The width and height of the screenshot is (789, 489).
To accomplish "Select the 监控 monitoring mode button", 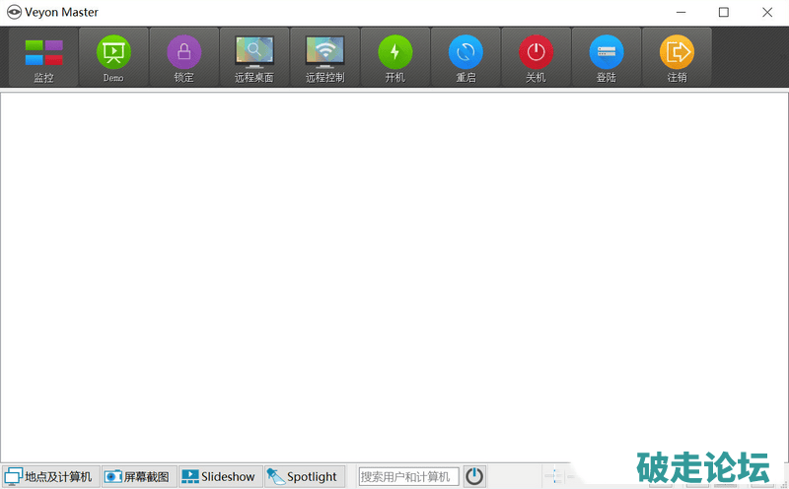I will click(x=43, y=57).
